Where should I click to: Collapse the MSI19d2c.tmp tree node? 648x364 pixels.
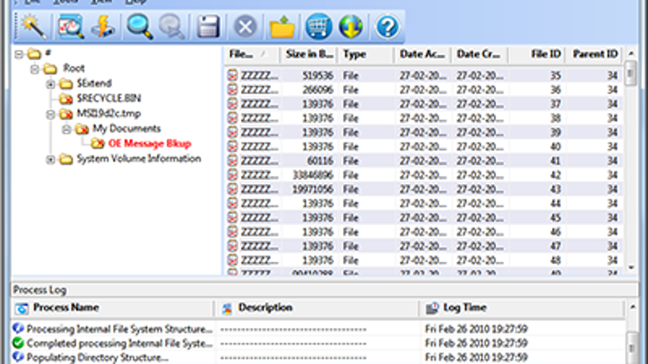pos(50,114)
